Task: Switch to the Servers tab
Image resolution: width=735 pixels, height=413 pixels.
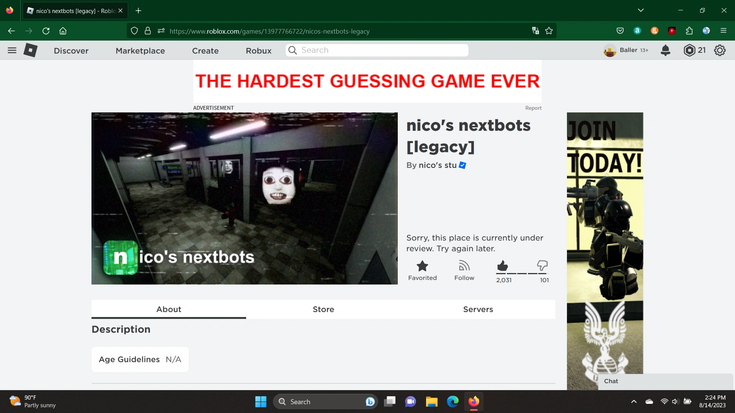Action: (478, 309)
